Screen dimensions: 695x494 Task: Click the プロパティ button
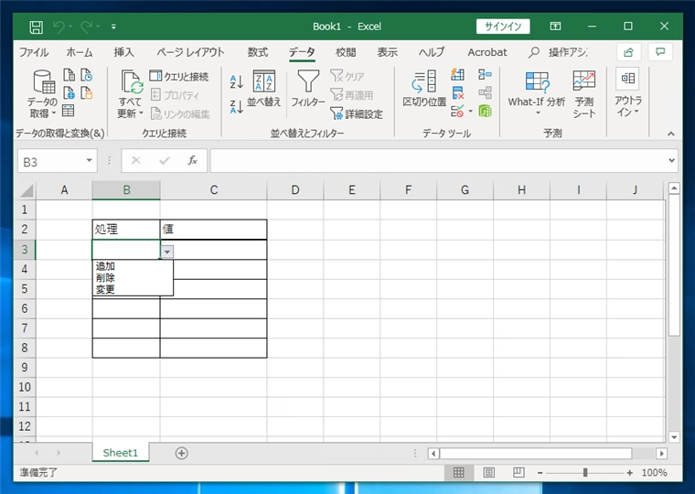coord(175,95)
